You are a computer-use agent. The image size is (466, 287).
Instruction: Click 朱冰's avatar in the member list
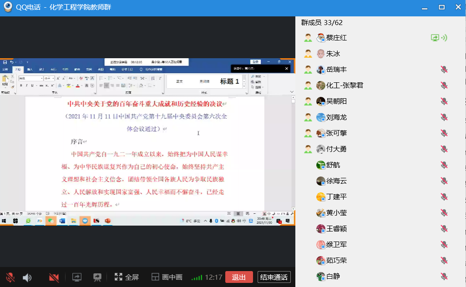[321, 54]
